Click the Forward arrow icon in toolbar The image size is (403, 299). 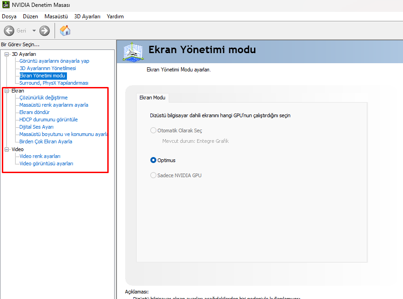[44, 31]
